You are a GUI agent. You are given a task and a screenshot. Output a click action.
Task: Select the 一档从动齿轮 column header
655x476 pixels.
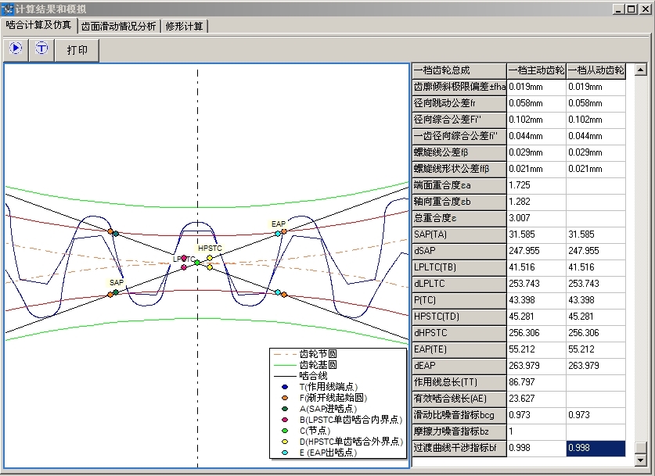pos(596,70)
